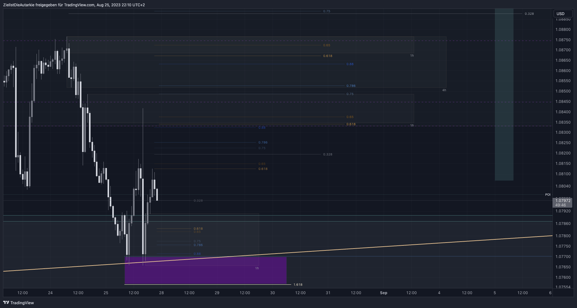This screenshot has width=577, height=308.
Task: Click the 1.07700 price axis label
Action: (x=563, y=257)
